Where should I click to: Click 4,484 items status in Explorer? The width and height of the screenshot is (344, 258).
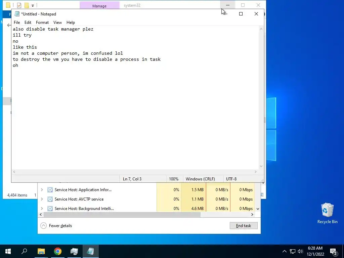coord(17,195)
